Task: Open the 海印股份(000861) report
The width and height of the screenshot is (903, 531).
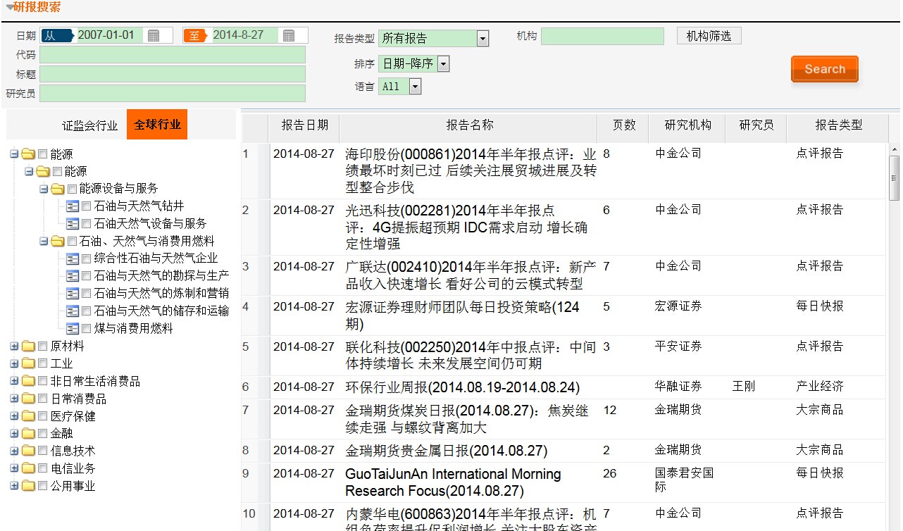Action: point(471,170)
